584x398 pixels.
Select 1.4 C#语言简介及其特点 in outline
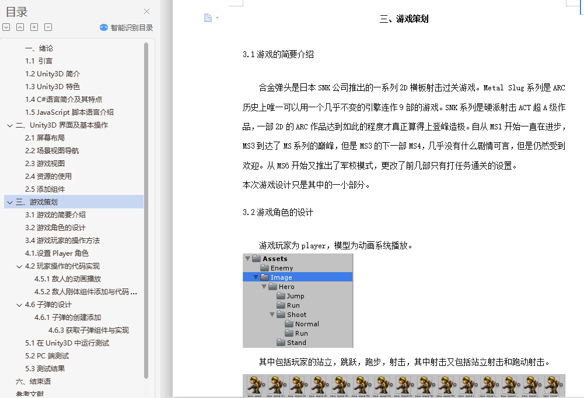(x=64, y=100)
